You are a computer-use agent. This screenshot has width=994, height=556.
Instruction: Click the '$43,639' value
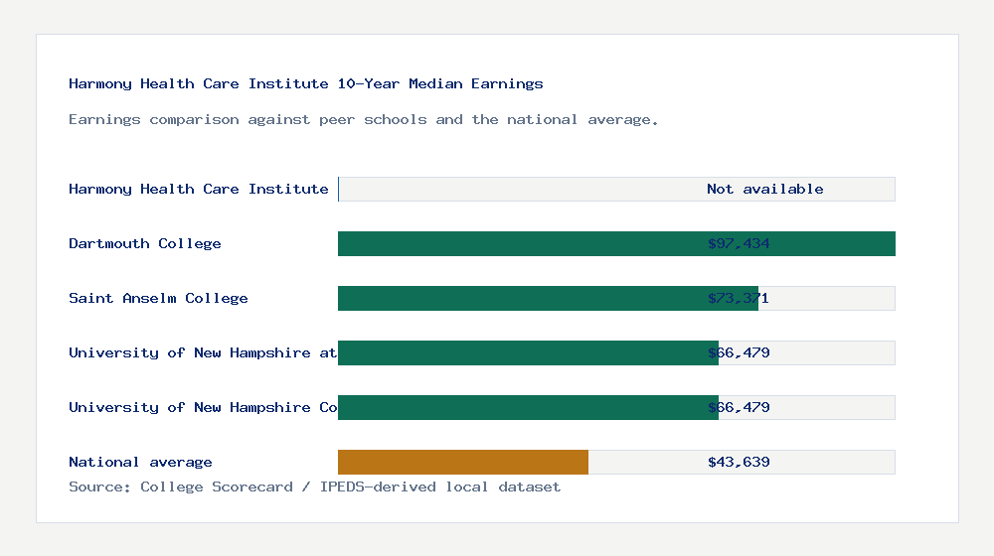(x=739, y=463)
